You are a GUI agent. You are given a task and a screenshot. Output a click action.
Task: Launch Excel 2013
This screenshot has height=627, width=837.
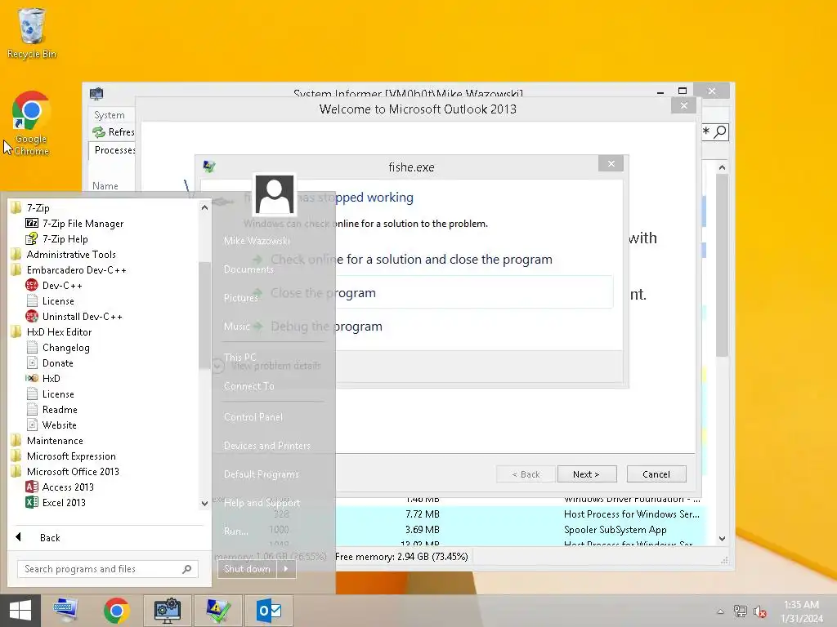(56, 502)
